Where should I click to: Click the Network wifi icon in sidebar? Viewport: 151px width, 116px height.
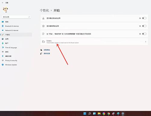pyautogui.click(x=3, y=30)
